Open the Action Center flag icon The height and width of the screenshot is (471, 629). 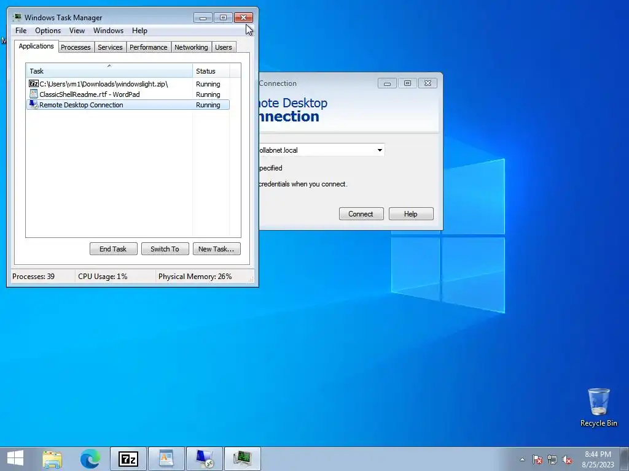pyautogui.click(x=537, y=459)
